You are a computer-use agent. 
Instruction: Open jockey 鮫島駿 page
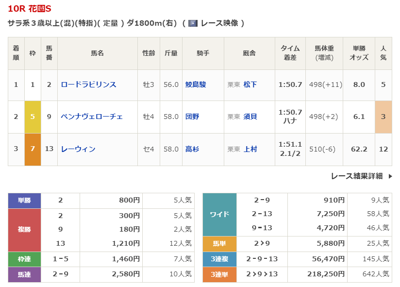click(196, 84)
